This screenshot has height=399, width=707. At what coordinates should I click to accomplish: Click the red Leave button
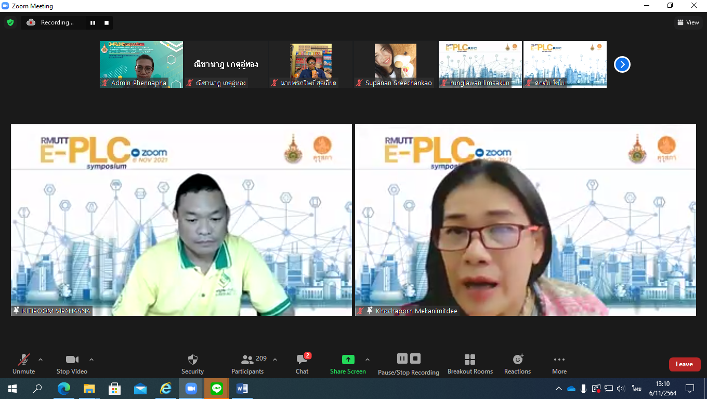685,364
